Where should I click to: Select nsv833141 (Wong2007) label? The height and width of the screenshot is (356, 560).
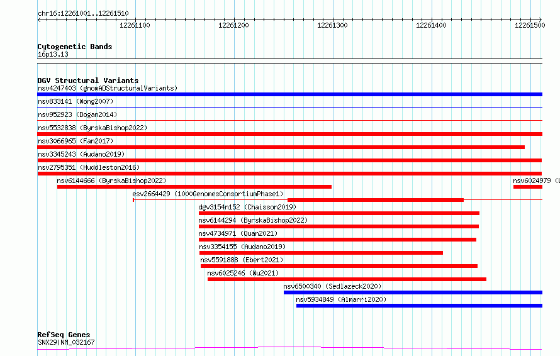click(x=76, y=101)
